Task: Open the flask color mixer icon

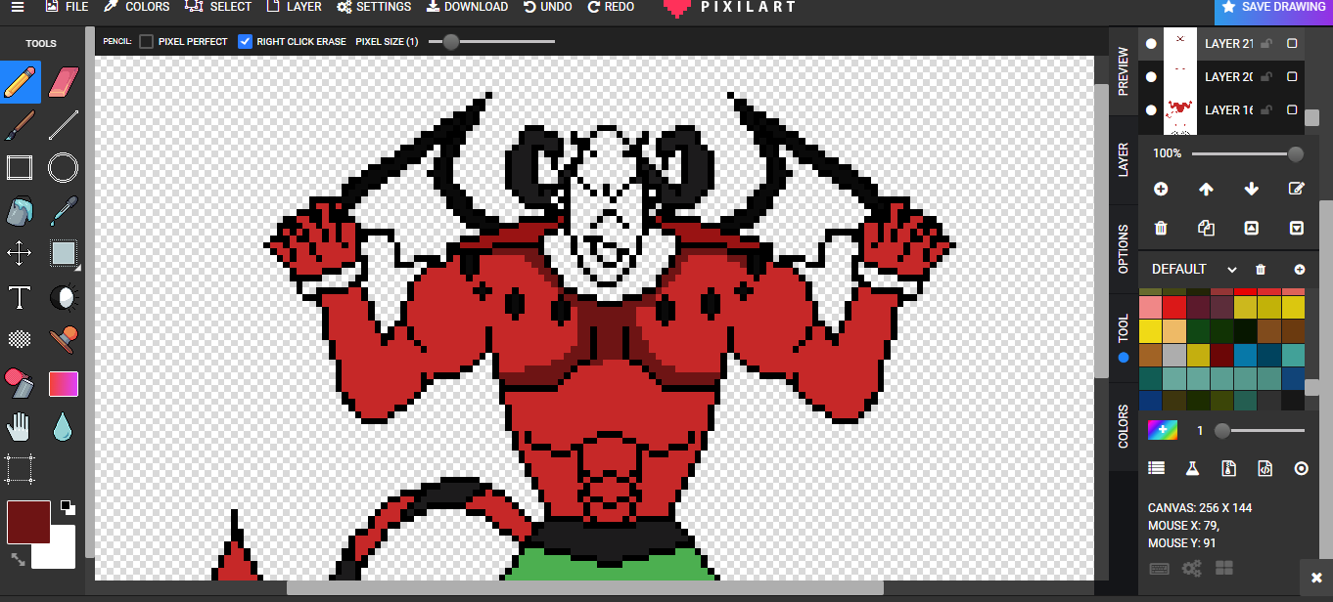Action: (1192, 469)
